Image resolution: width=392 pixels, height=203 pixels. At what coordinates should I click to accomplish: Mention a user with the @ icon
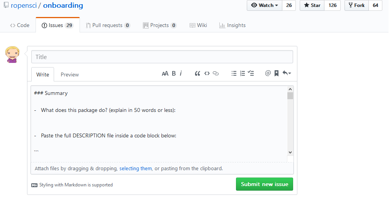(x=268, y=73)
